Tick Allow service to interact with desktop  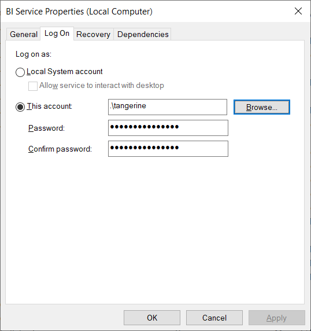pyautogui.click(x=33, y=86)
